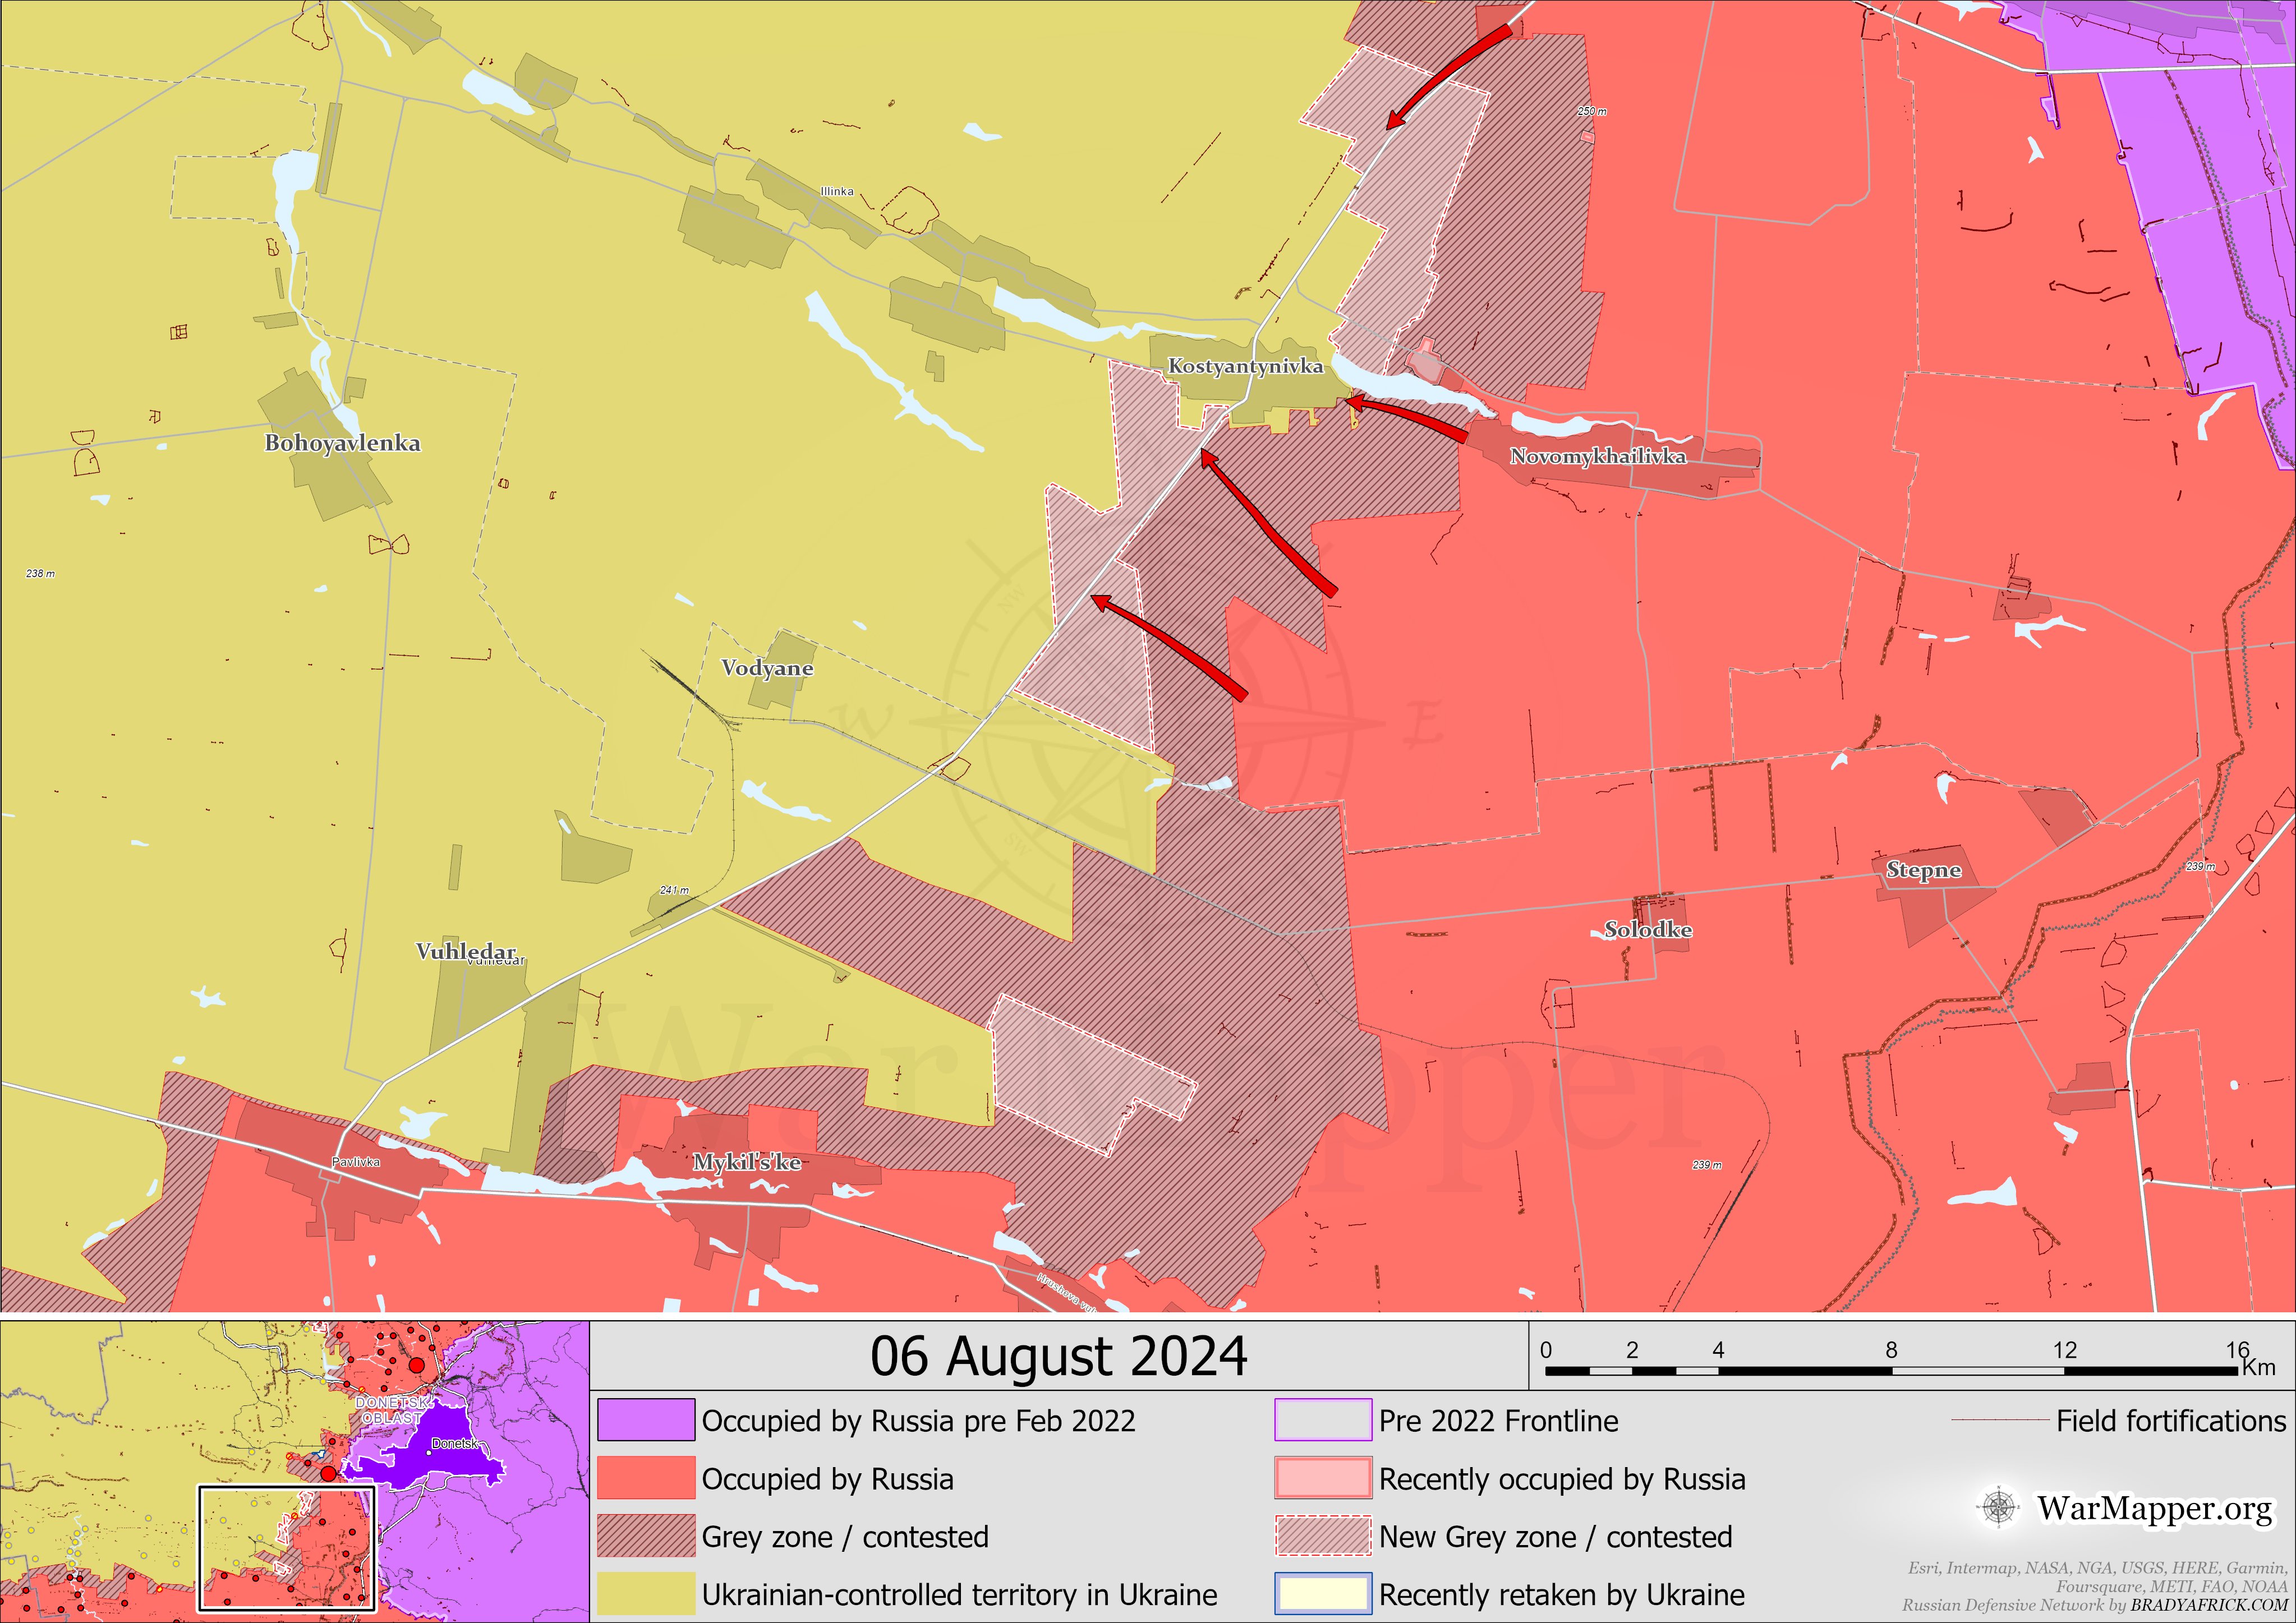
Task: Click the hatched Grey zone legend swatch
Action: coord(646,1536)
